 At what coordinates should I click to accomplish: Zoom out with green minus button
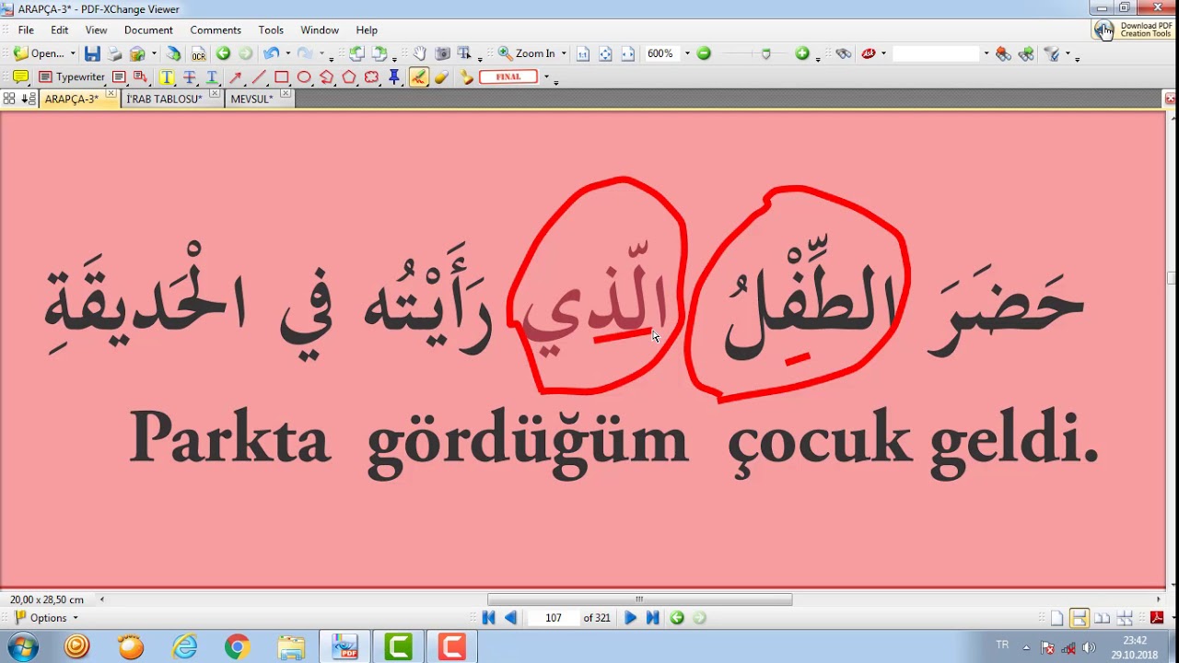pyautogui.click(x=704, y=53)
